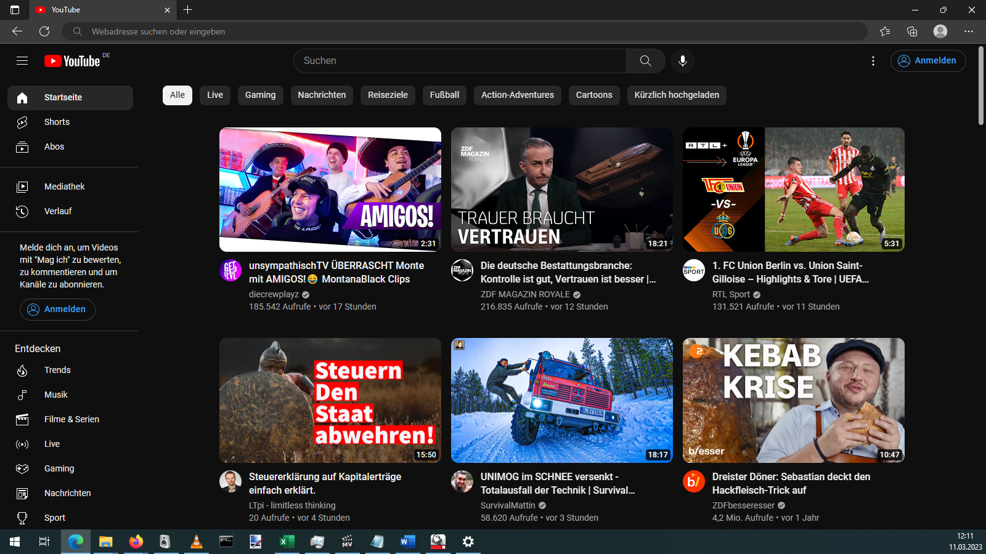Viewport: 986px width, 554px height.
Task: Click the browser address bar
Action: click(465, 31)
